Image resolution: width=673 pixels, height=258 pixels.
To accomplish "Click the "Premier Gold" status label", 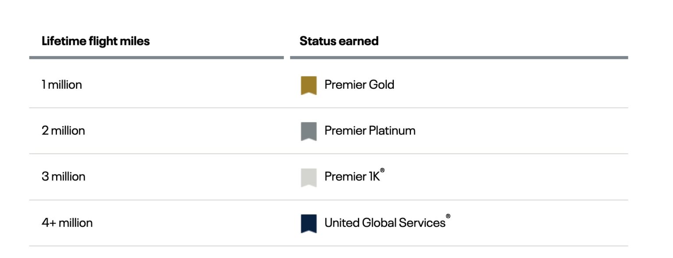I will [x=359, y=84].
